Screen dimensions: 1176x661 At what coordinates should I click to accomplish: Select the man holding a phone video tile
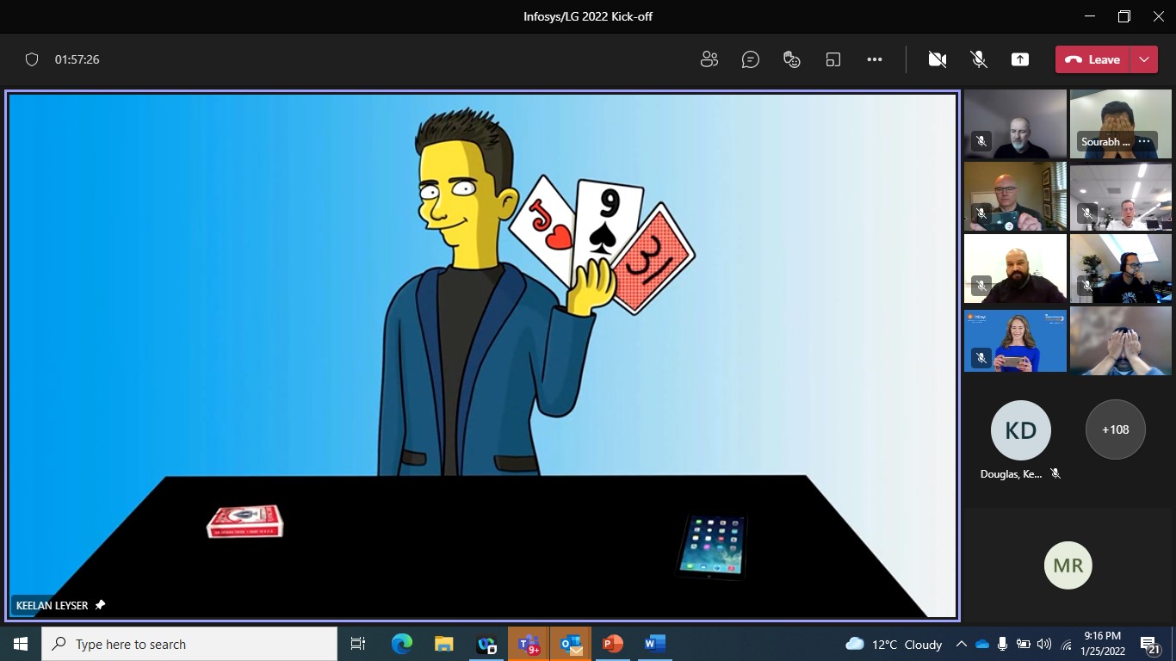coord(1015,196)
